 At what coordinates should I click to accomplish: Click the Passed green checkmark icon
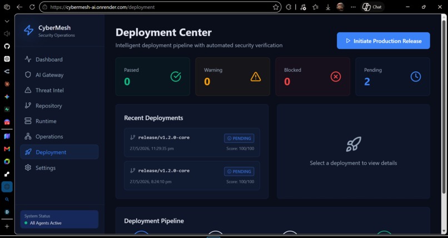pos(176,77)
